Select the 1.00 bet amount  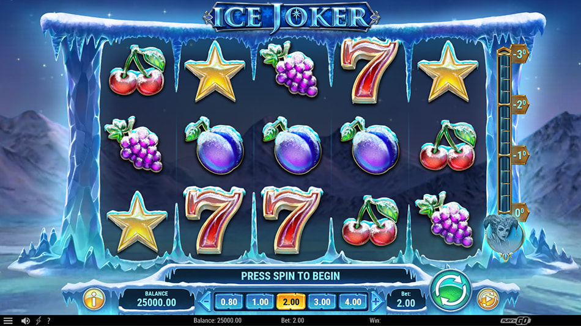(x=260, y=302)
